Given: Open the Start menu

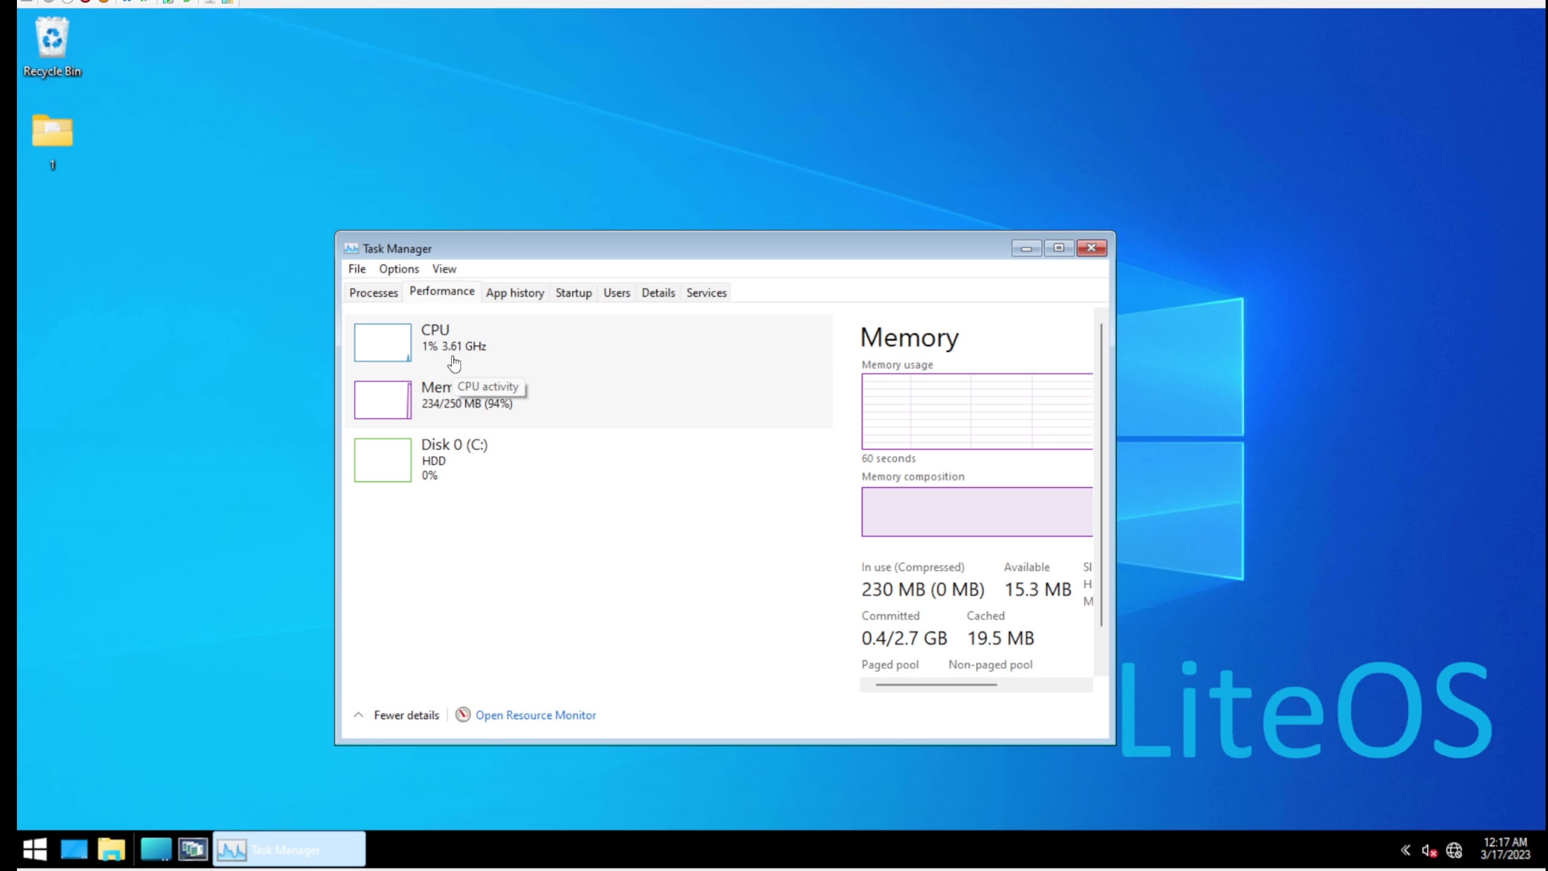Looking at the screenshot, I should (34, 849).
